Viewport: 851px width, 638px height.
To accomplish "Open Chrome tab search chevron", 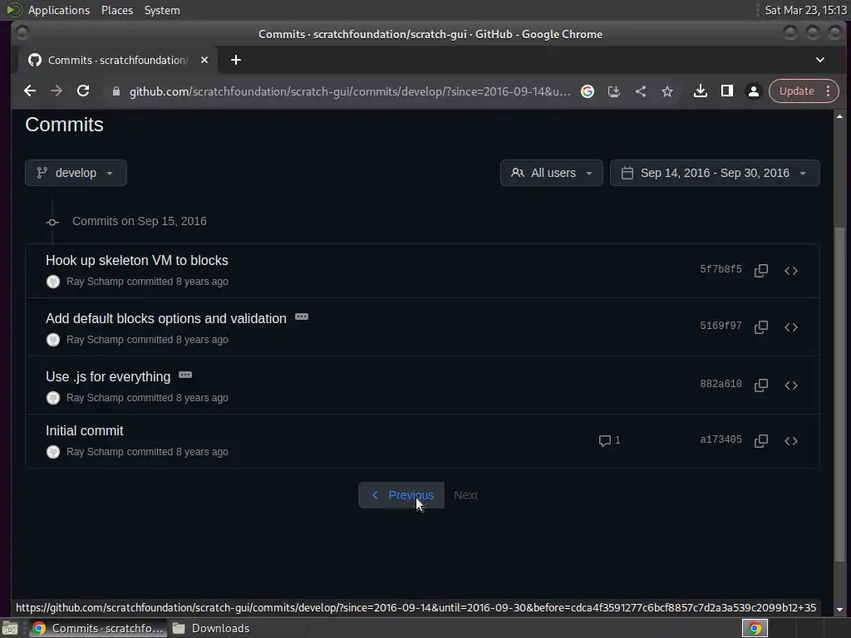I will (x=820, y=60).
